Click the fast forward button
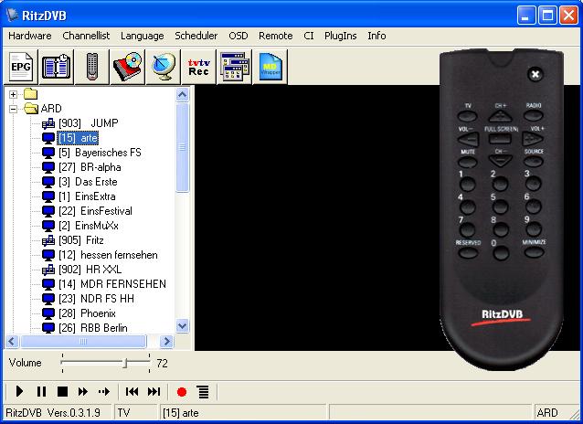 pos(83,392)
